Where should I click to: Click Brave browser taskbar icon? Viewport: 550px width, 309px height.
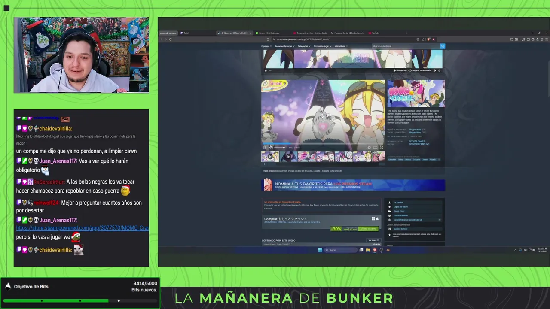pos(375,250)
